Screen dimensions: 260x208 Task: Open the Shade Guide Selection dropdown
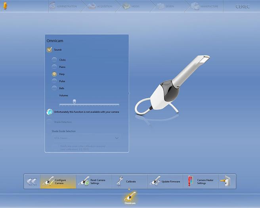[x=86, y=138]
